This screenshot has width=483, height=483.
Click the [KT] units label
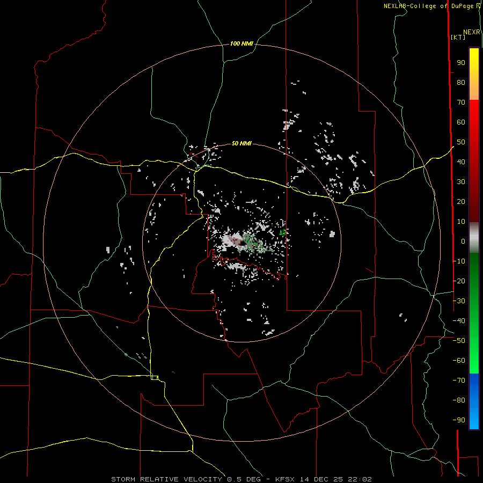[x=458, y=37]
